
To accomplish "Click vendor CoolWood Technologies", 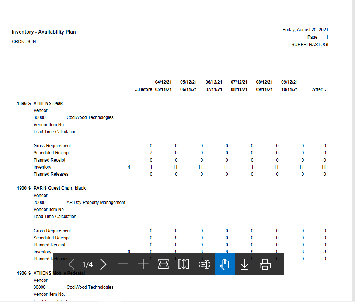I will (90, 117).
